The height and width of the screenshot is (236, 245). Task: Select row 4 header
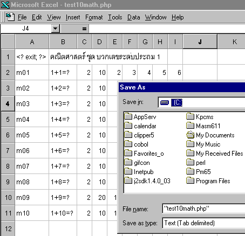[x=8, y=103]
